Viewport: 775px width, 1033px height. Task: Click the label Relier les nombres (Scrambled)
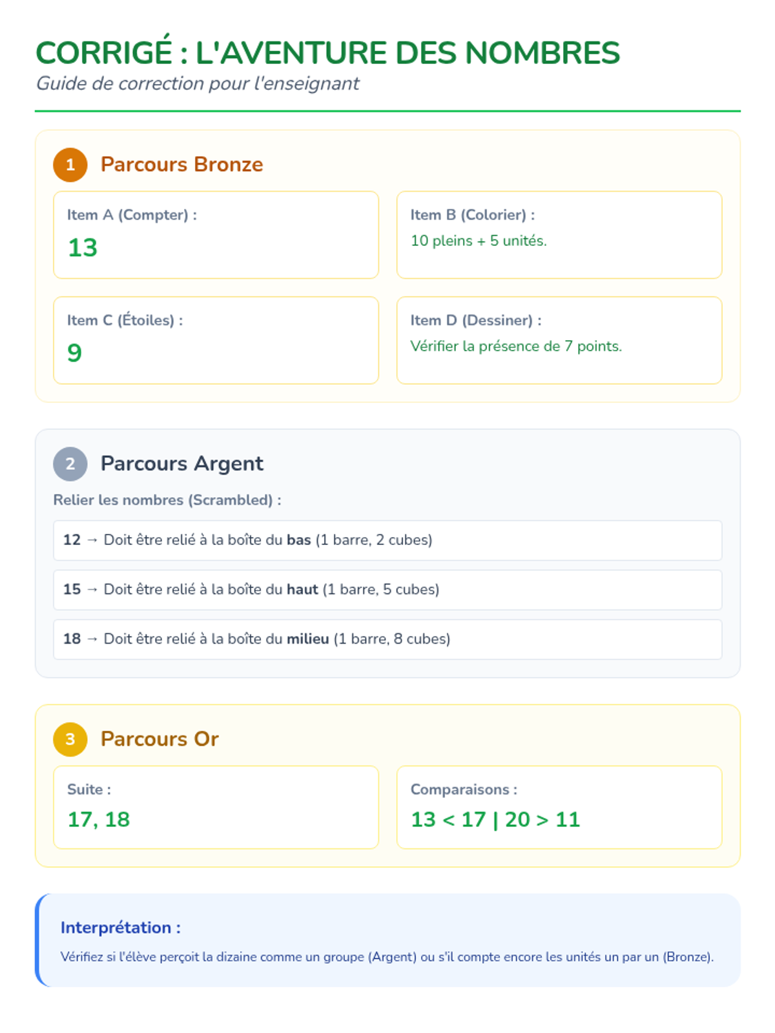[167, 500]
